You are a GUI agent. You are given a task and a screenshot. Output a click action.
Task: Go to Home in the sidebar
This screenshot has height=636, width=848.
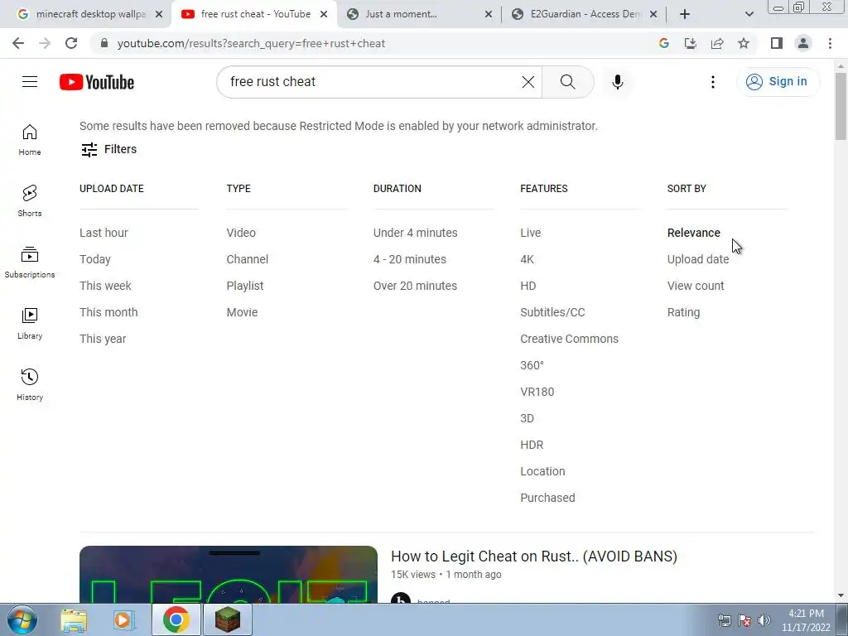click(x=30, y=140)
